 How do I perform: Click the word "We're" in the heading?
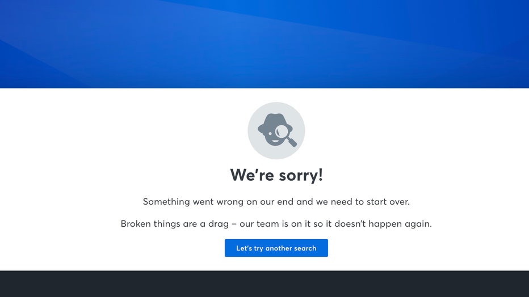tap(249, 175)
